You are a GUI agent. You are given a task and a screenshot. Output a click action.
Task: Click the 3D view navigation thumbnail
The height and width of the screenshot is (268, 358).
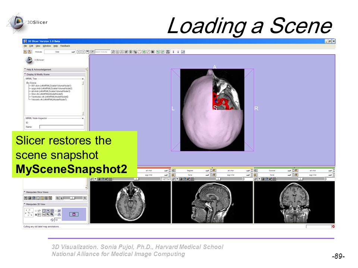(x=74, y=214)
